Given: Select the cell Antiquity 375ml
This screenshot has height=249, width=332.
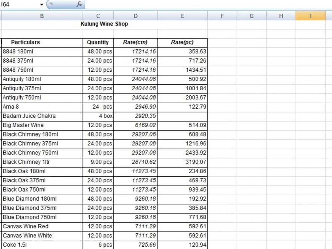Looking at the screenshot, I should (x=42, y=89).
